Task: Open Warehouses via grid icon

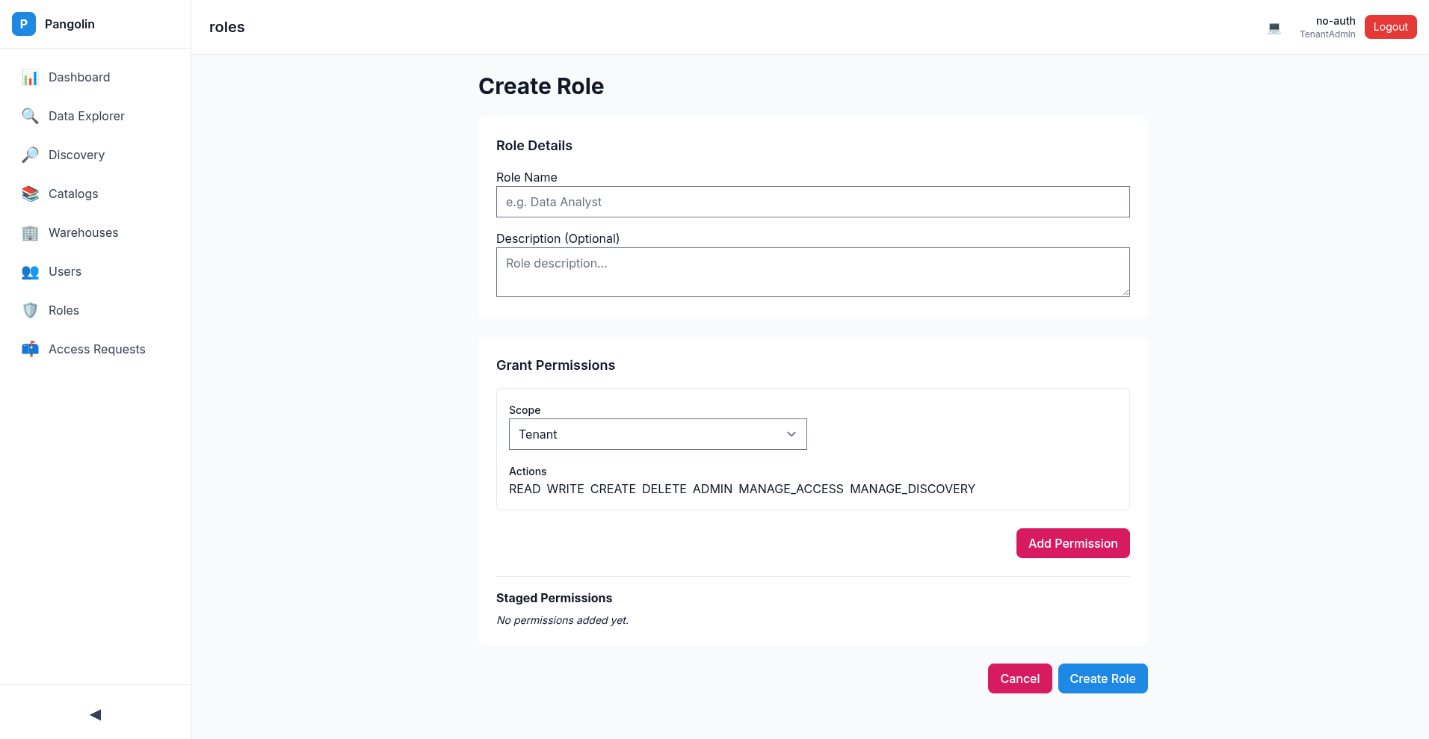Action: (30, 233)
